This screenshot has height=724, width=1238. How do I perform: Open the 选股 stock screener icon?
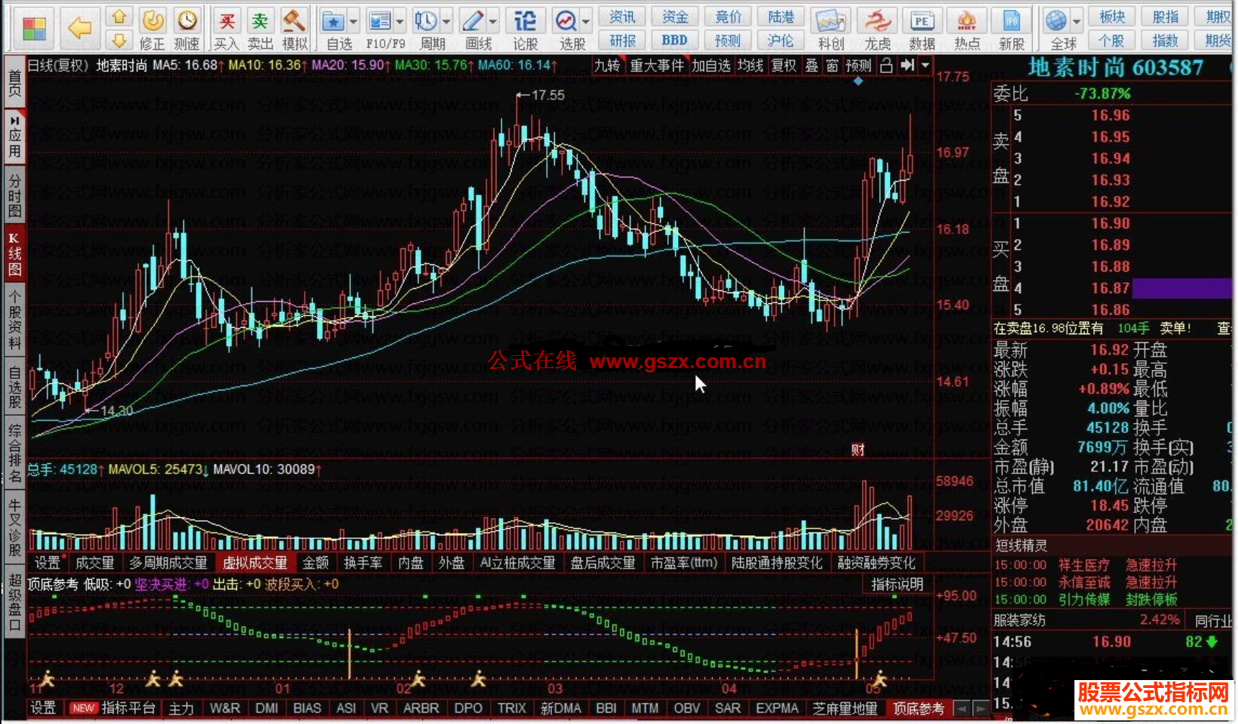tap(567, 28)
